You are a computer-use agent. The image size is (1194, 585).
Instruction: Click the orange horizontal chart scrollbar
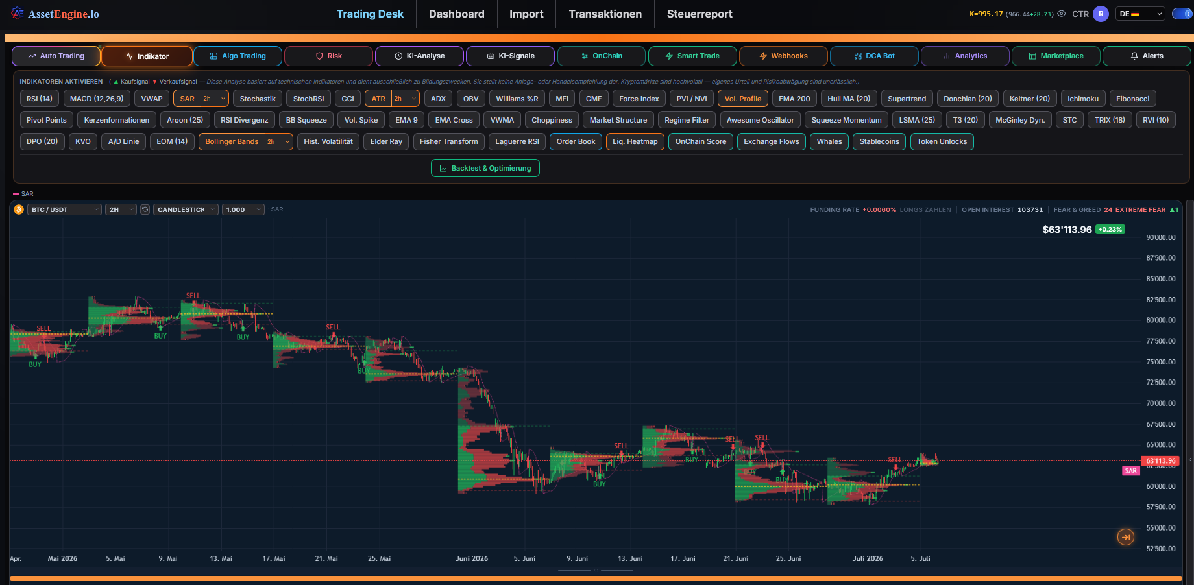596,579
